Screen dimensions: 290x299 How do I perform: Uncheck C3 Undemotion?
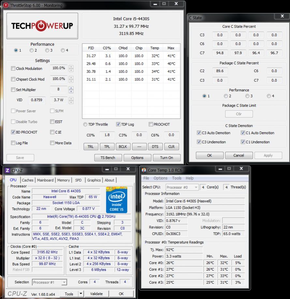coord(199,142)
